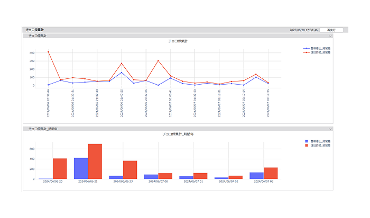Click the 2024/06/07 00 x-axis label
The height and width of the screenshot is (218, 370).
point(158,181)
